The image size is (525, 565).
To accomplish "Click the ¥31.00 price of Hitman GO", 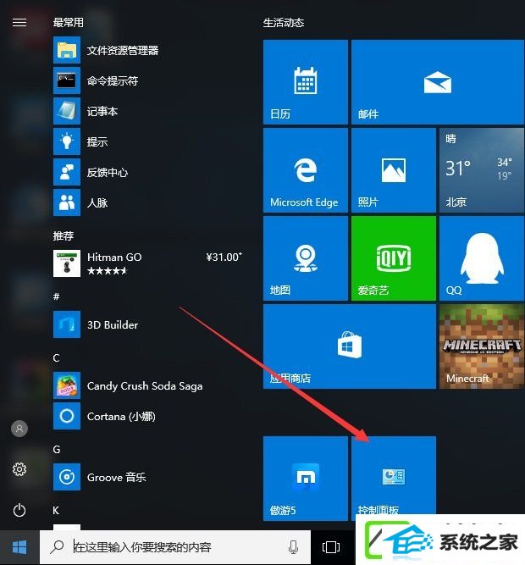I will (224, 257).
